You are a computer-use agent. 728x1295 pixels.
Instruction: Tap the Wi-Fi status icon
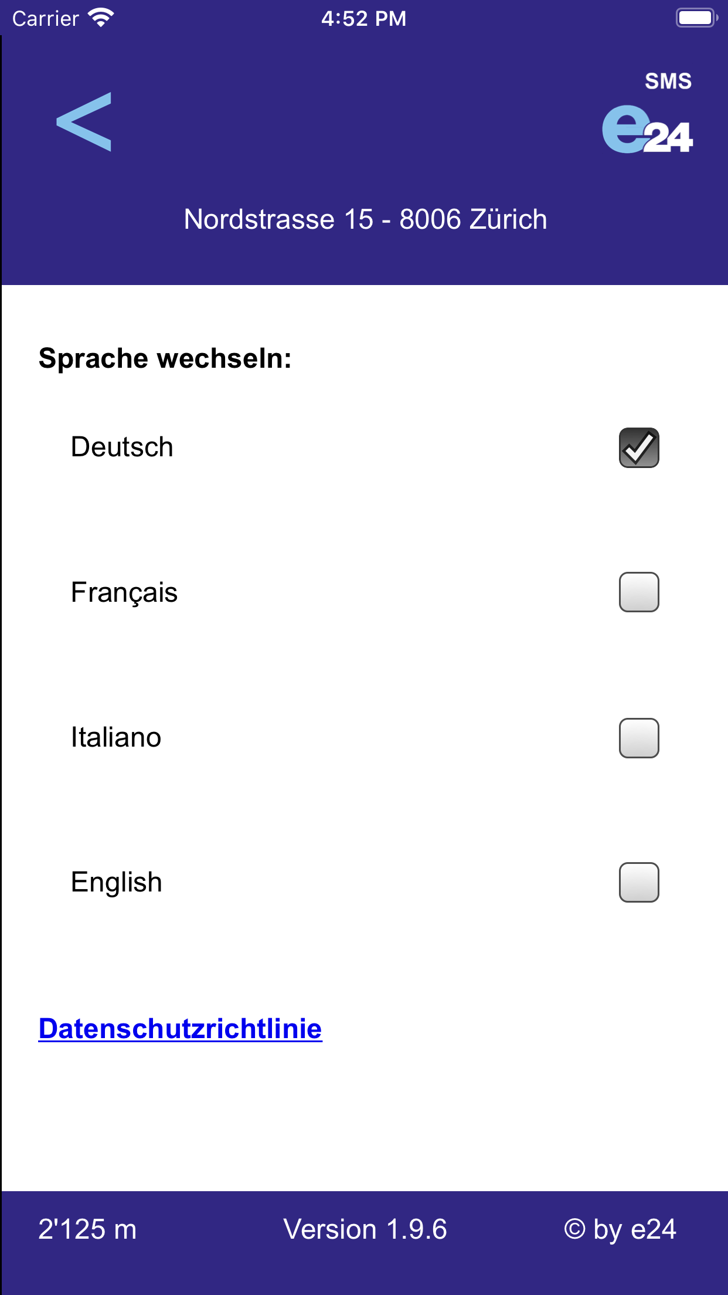[x=101, y=18]
